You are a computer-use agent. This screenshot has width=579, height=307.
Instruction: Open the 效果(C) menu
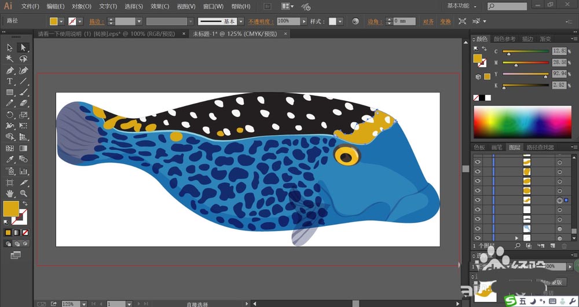[160, 6]
